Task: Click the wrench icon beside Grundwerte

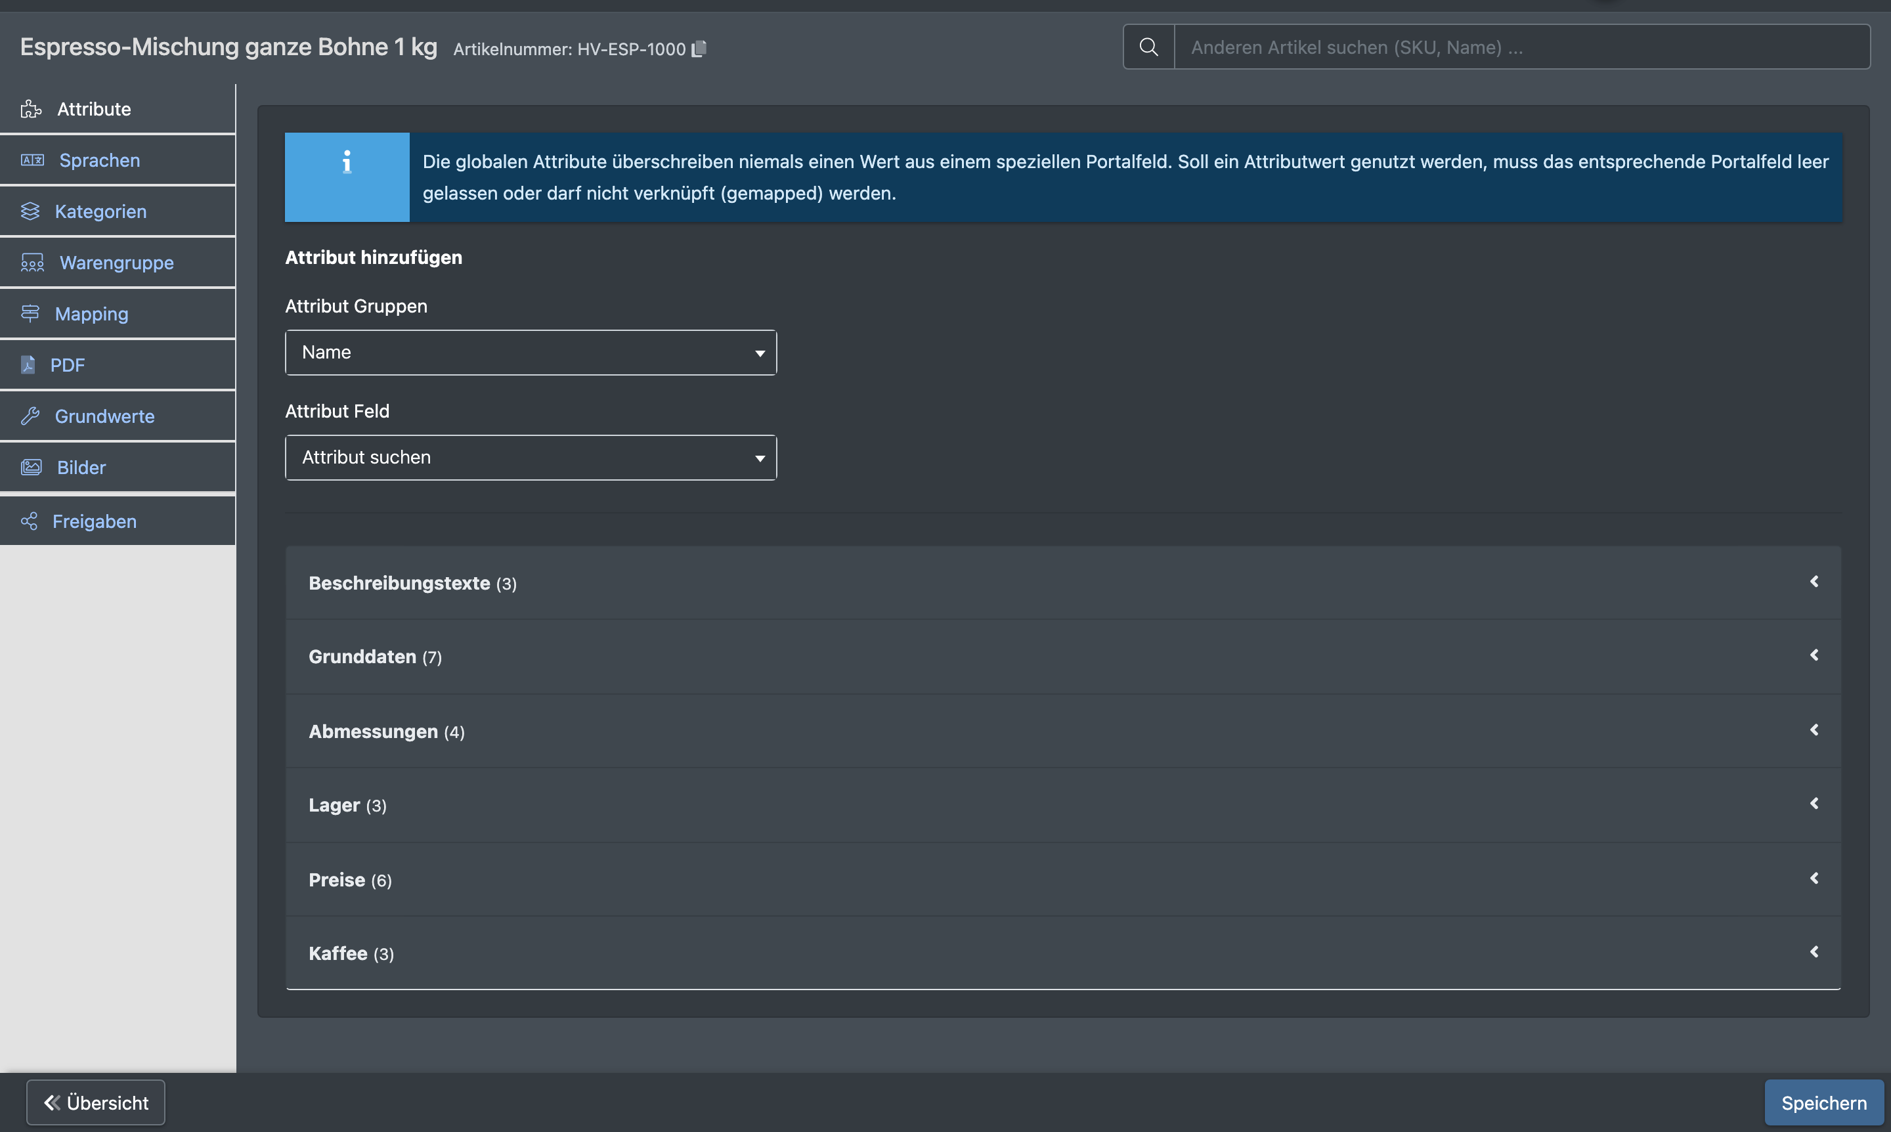Action: click(30, 416)
